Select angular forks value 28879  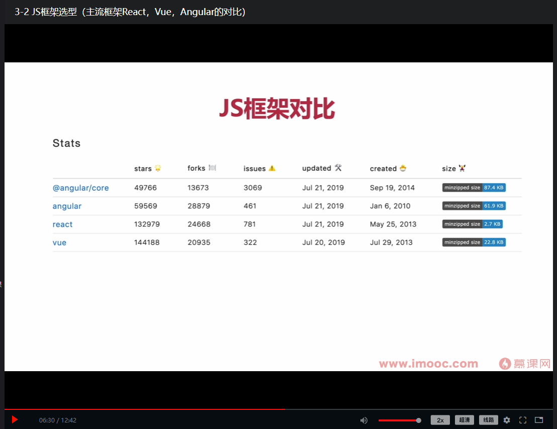[199, 206]
